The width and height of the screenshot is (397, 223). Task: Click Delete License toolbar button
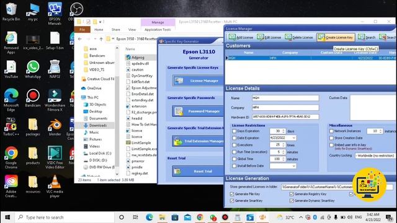click(x=298, y=37)
